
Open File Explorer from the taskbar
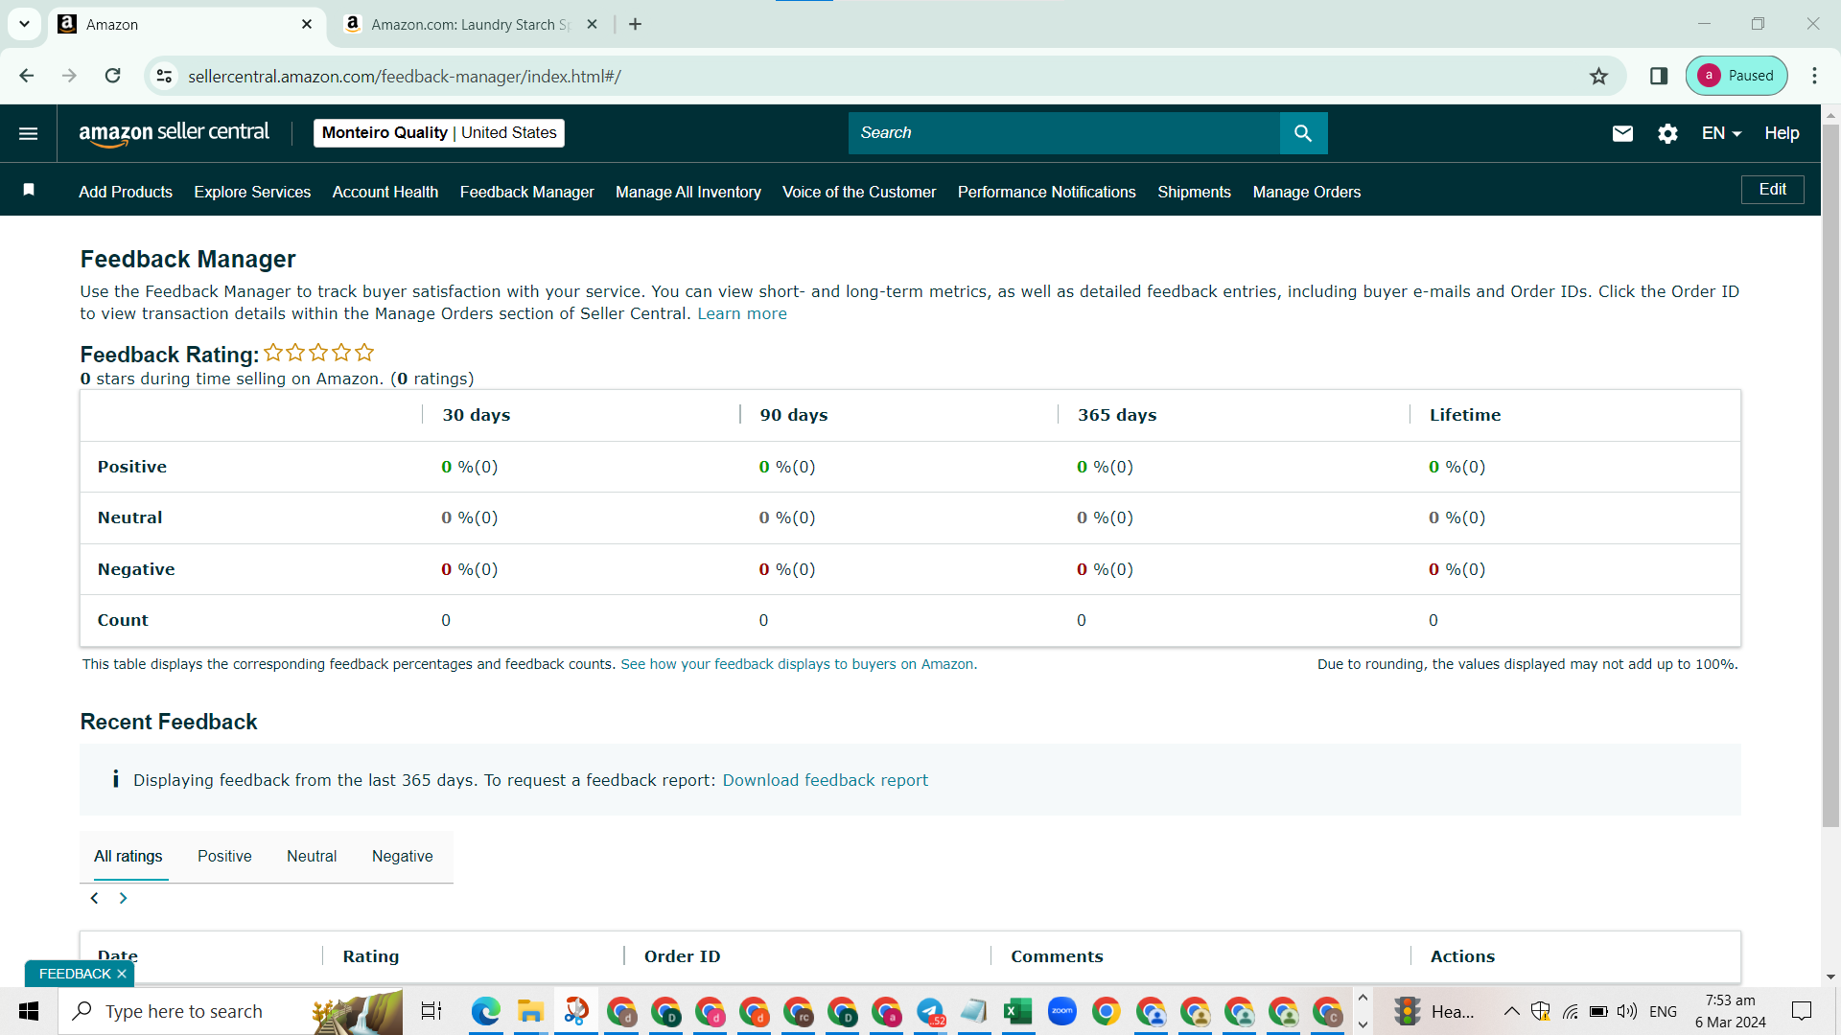click(530, 1011)
